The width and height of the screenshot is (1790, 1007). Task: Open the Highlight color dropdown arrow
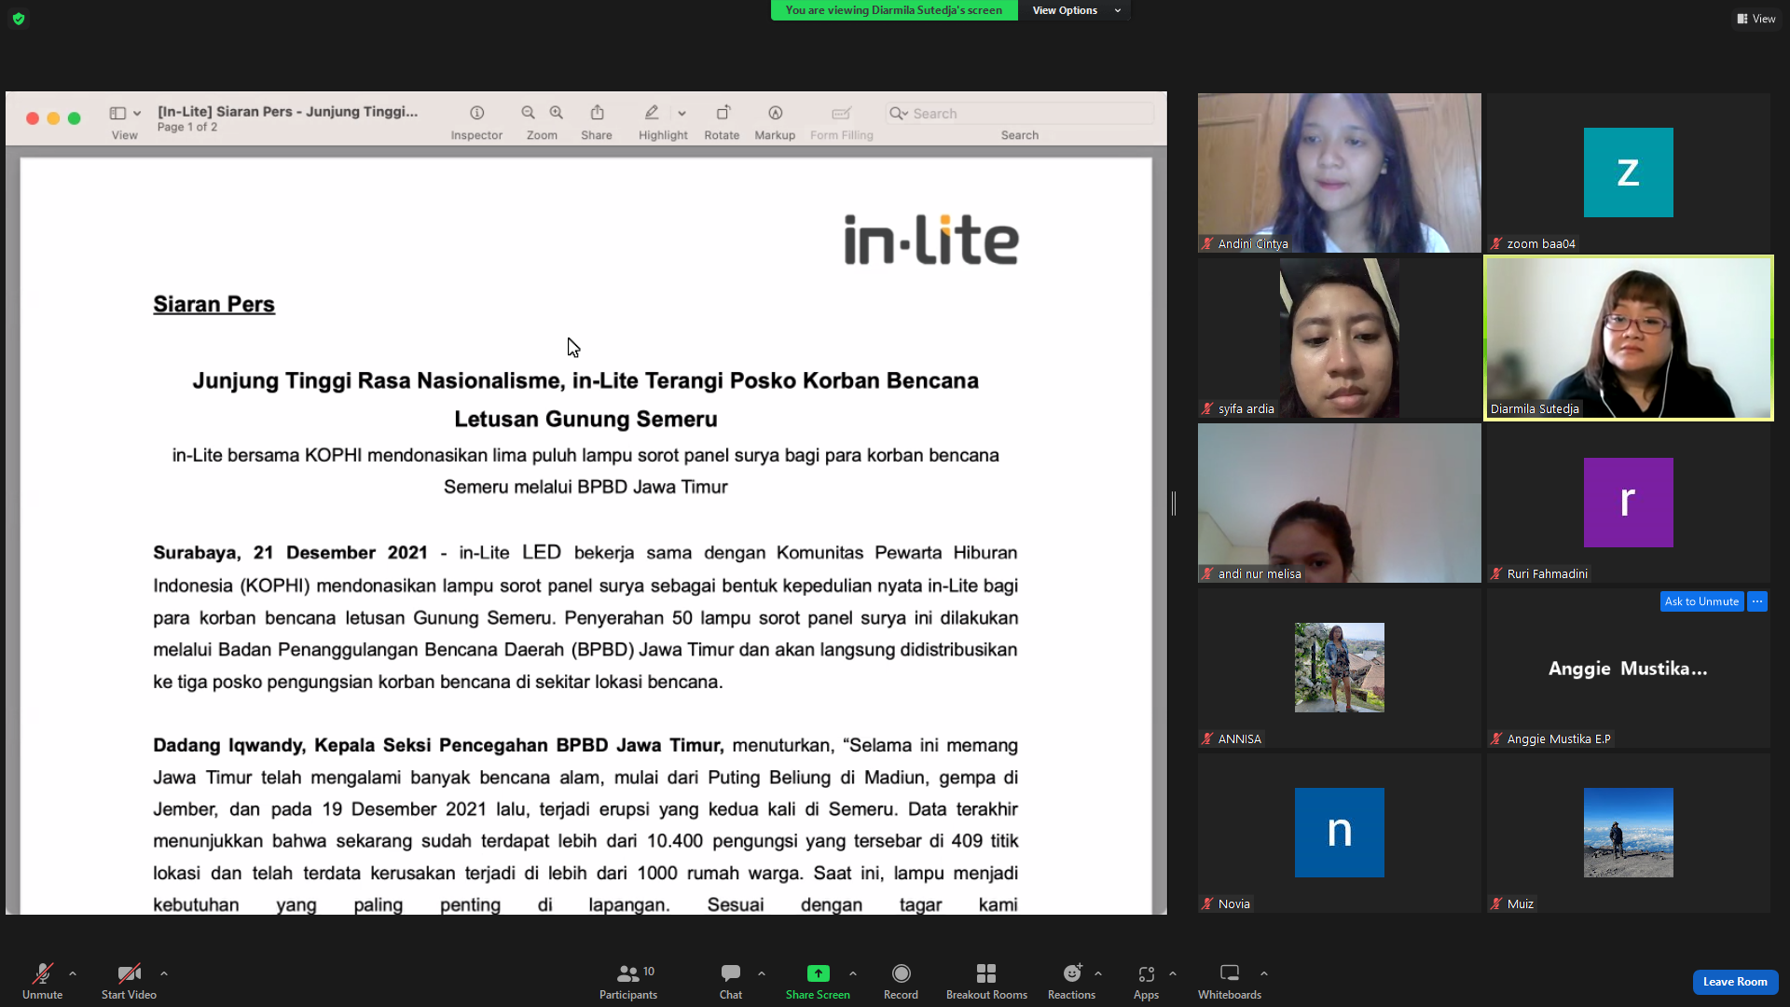[x=682, y=114]
